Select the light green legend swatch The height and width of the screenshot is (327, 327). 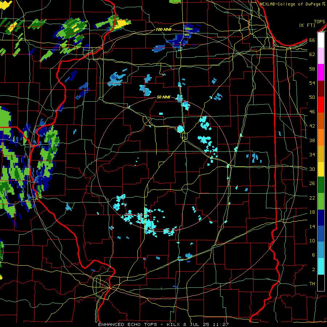tap(321, 201)
